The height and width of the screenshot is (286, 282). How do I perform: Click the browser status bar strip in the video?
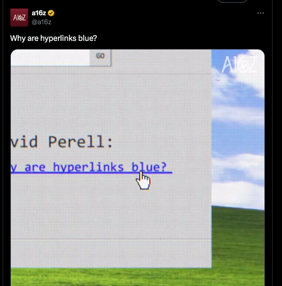click(111, 254)
